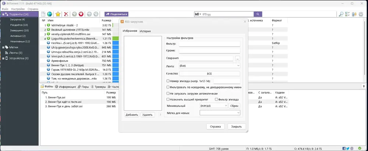Click the Кроме input field

[x=209, y=51]
